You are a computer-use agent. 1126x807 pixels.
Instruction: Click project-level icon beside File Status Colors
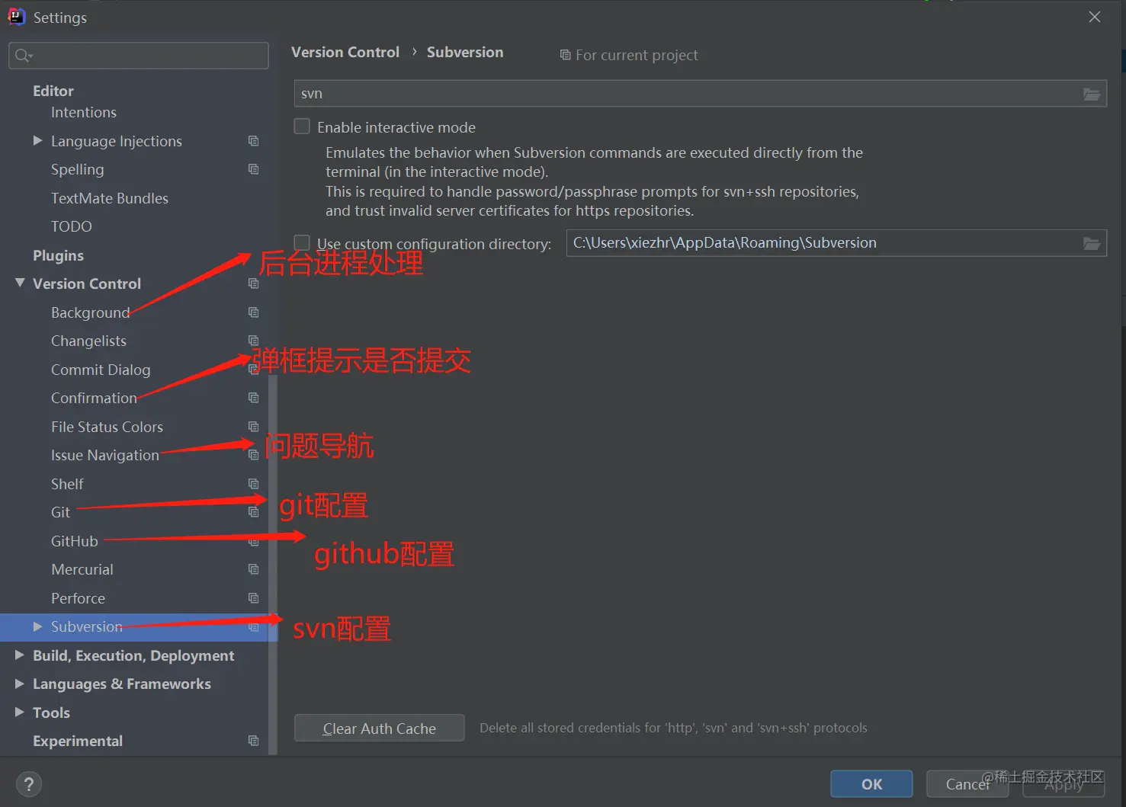[x=254, y=427]
